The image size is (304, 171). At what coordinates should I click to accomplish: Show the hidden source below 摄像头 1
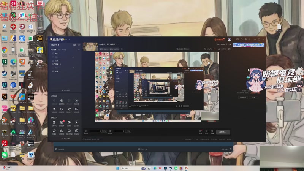point(73,68)
